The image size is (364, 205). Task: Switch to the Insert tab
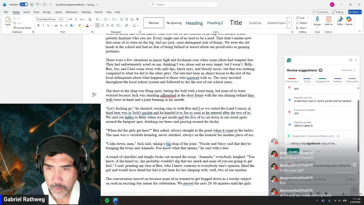(26, 12)
